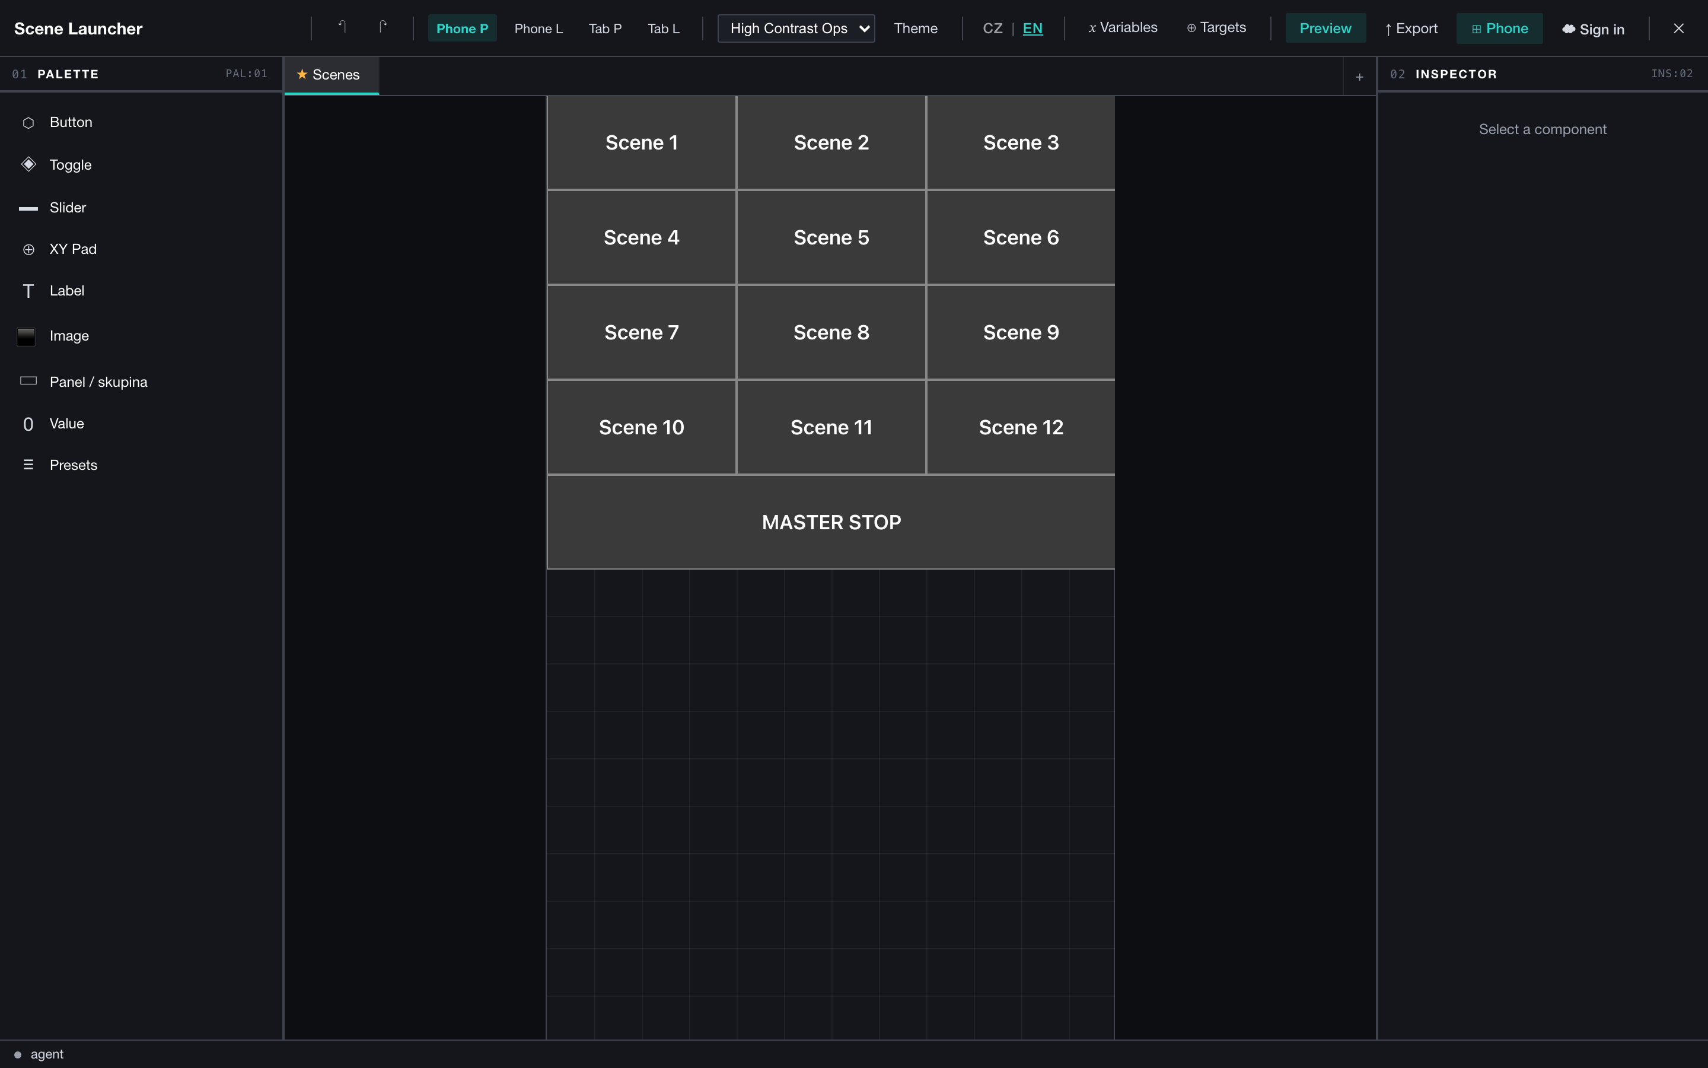
Task: Click the Export button
Action: pos(1411,28)
